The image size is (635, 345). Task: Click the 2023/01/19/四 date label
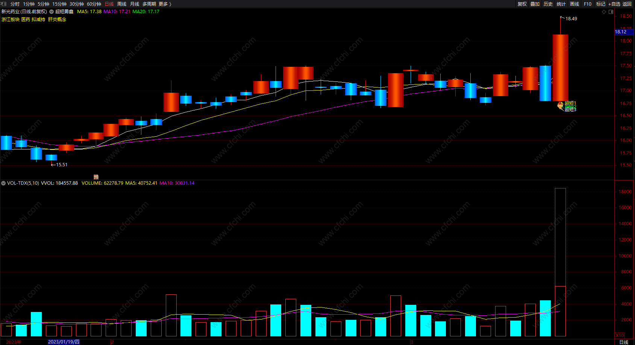pos(64,342)
